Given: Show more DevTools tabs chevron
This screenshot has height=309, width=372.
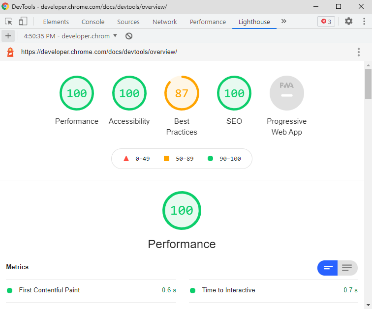Looking at the screenshot, I should 283,22.
